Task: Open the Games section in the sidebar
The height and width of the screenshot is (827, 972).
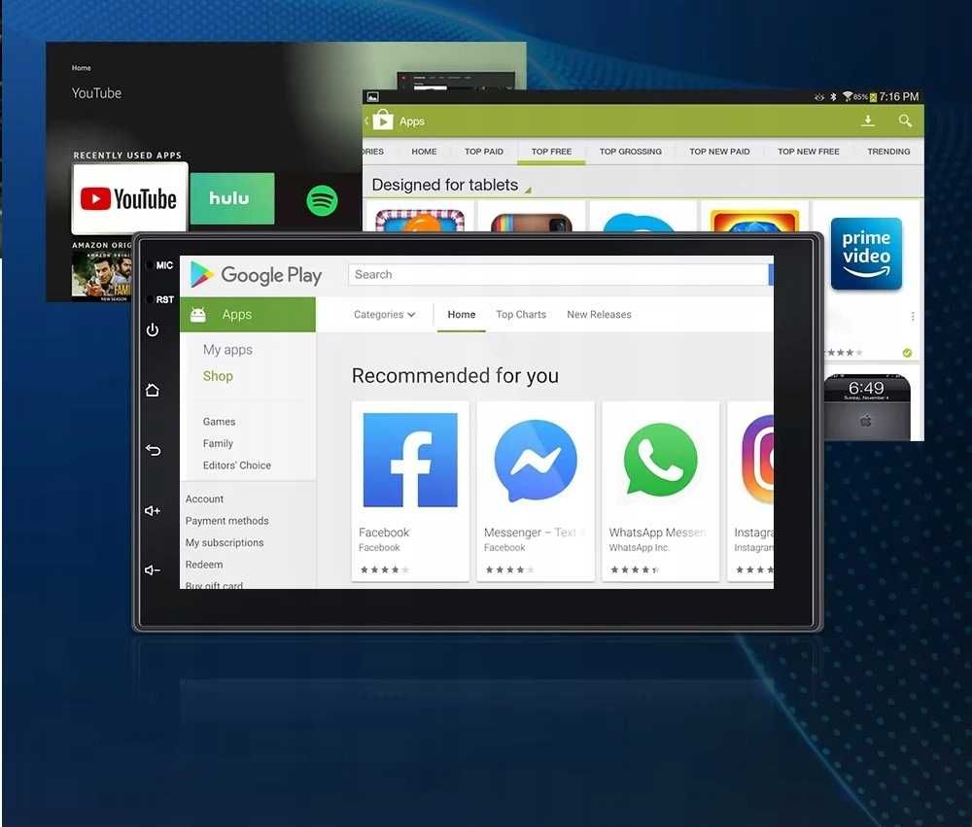Action: point(219,422)
